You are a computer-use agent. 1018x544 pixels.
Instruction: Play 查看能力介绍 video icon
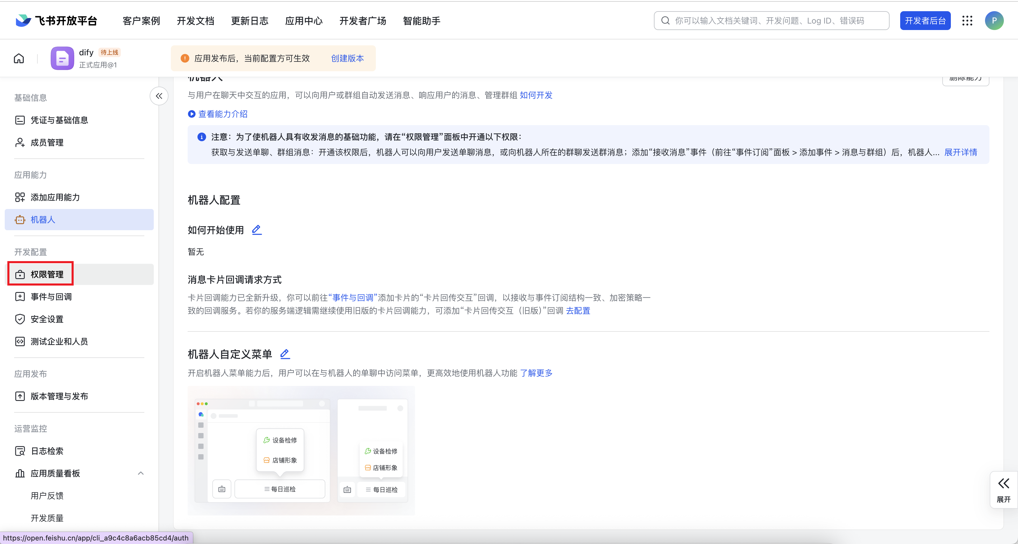[192, 114]
